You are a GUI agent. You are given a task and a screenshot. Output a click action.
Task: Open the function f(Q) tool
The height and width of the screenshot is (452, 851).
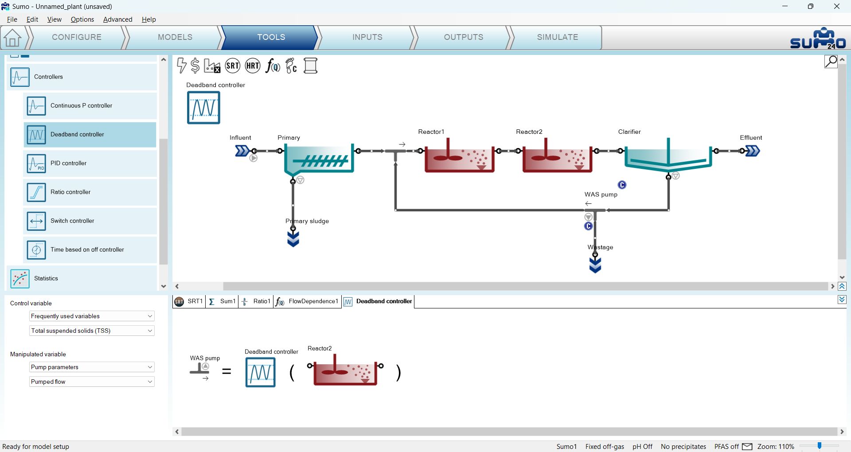click(x=273, y=66)
